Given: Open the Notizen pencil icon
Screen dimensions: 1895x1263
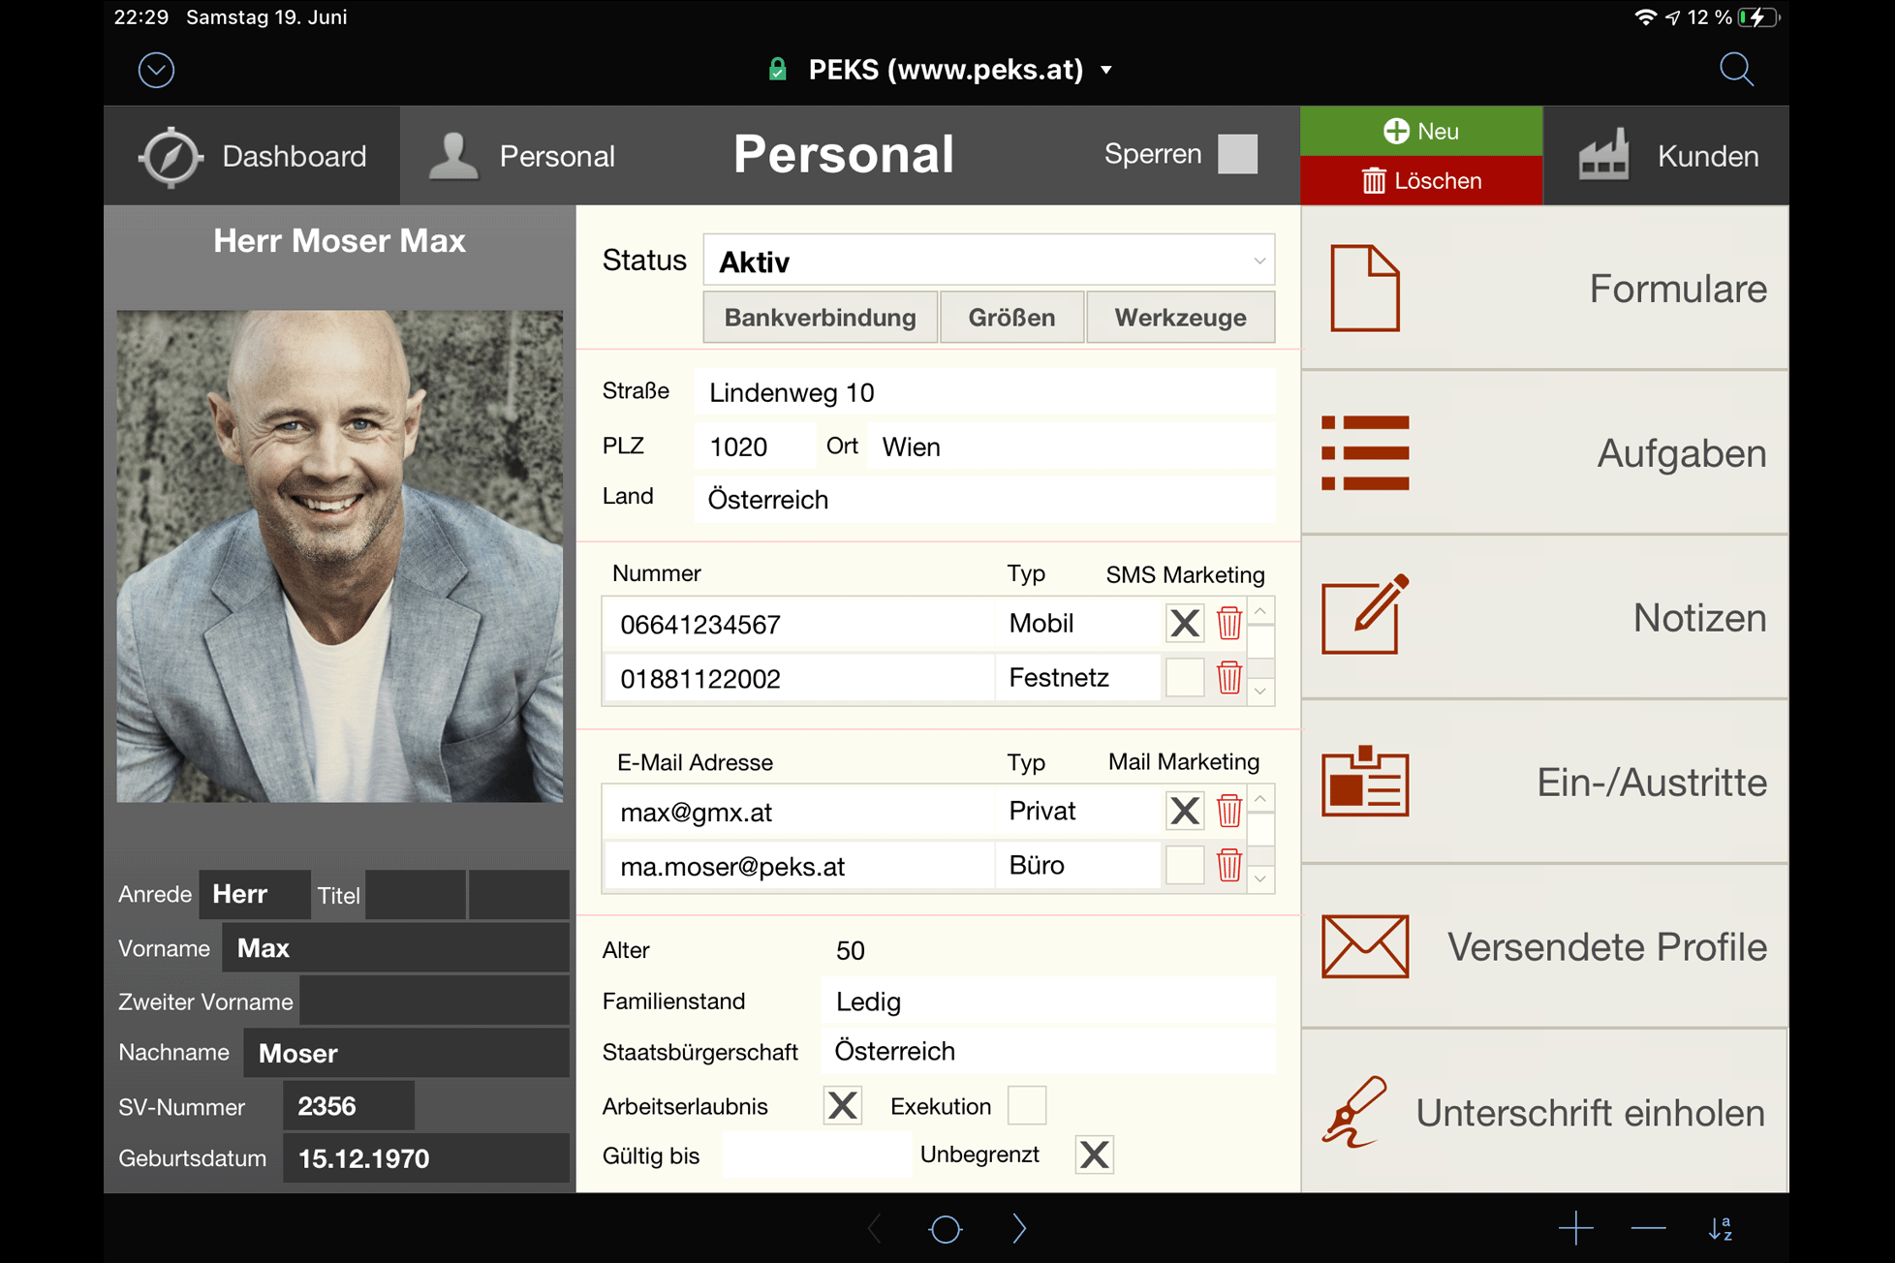Looking at the screenshot, I should point(1364,616).
